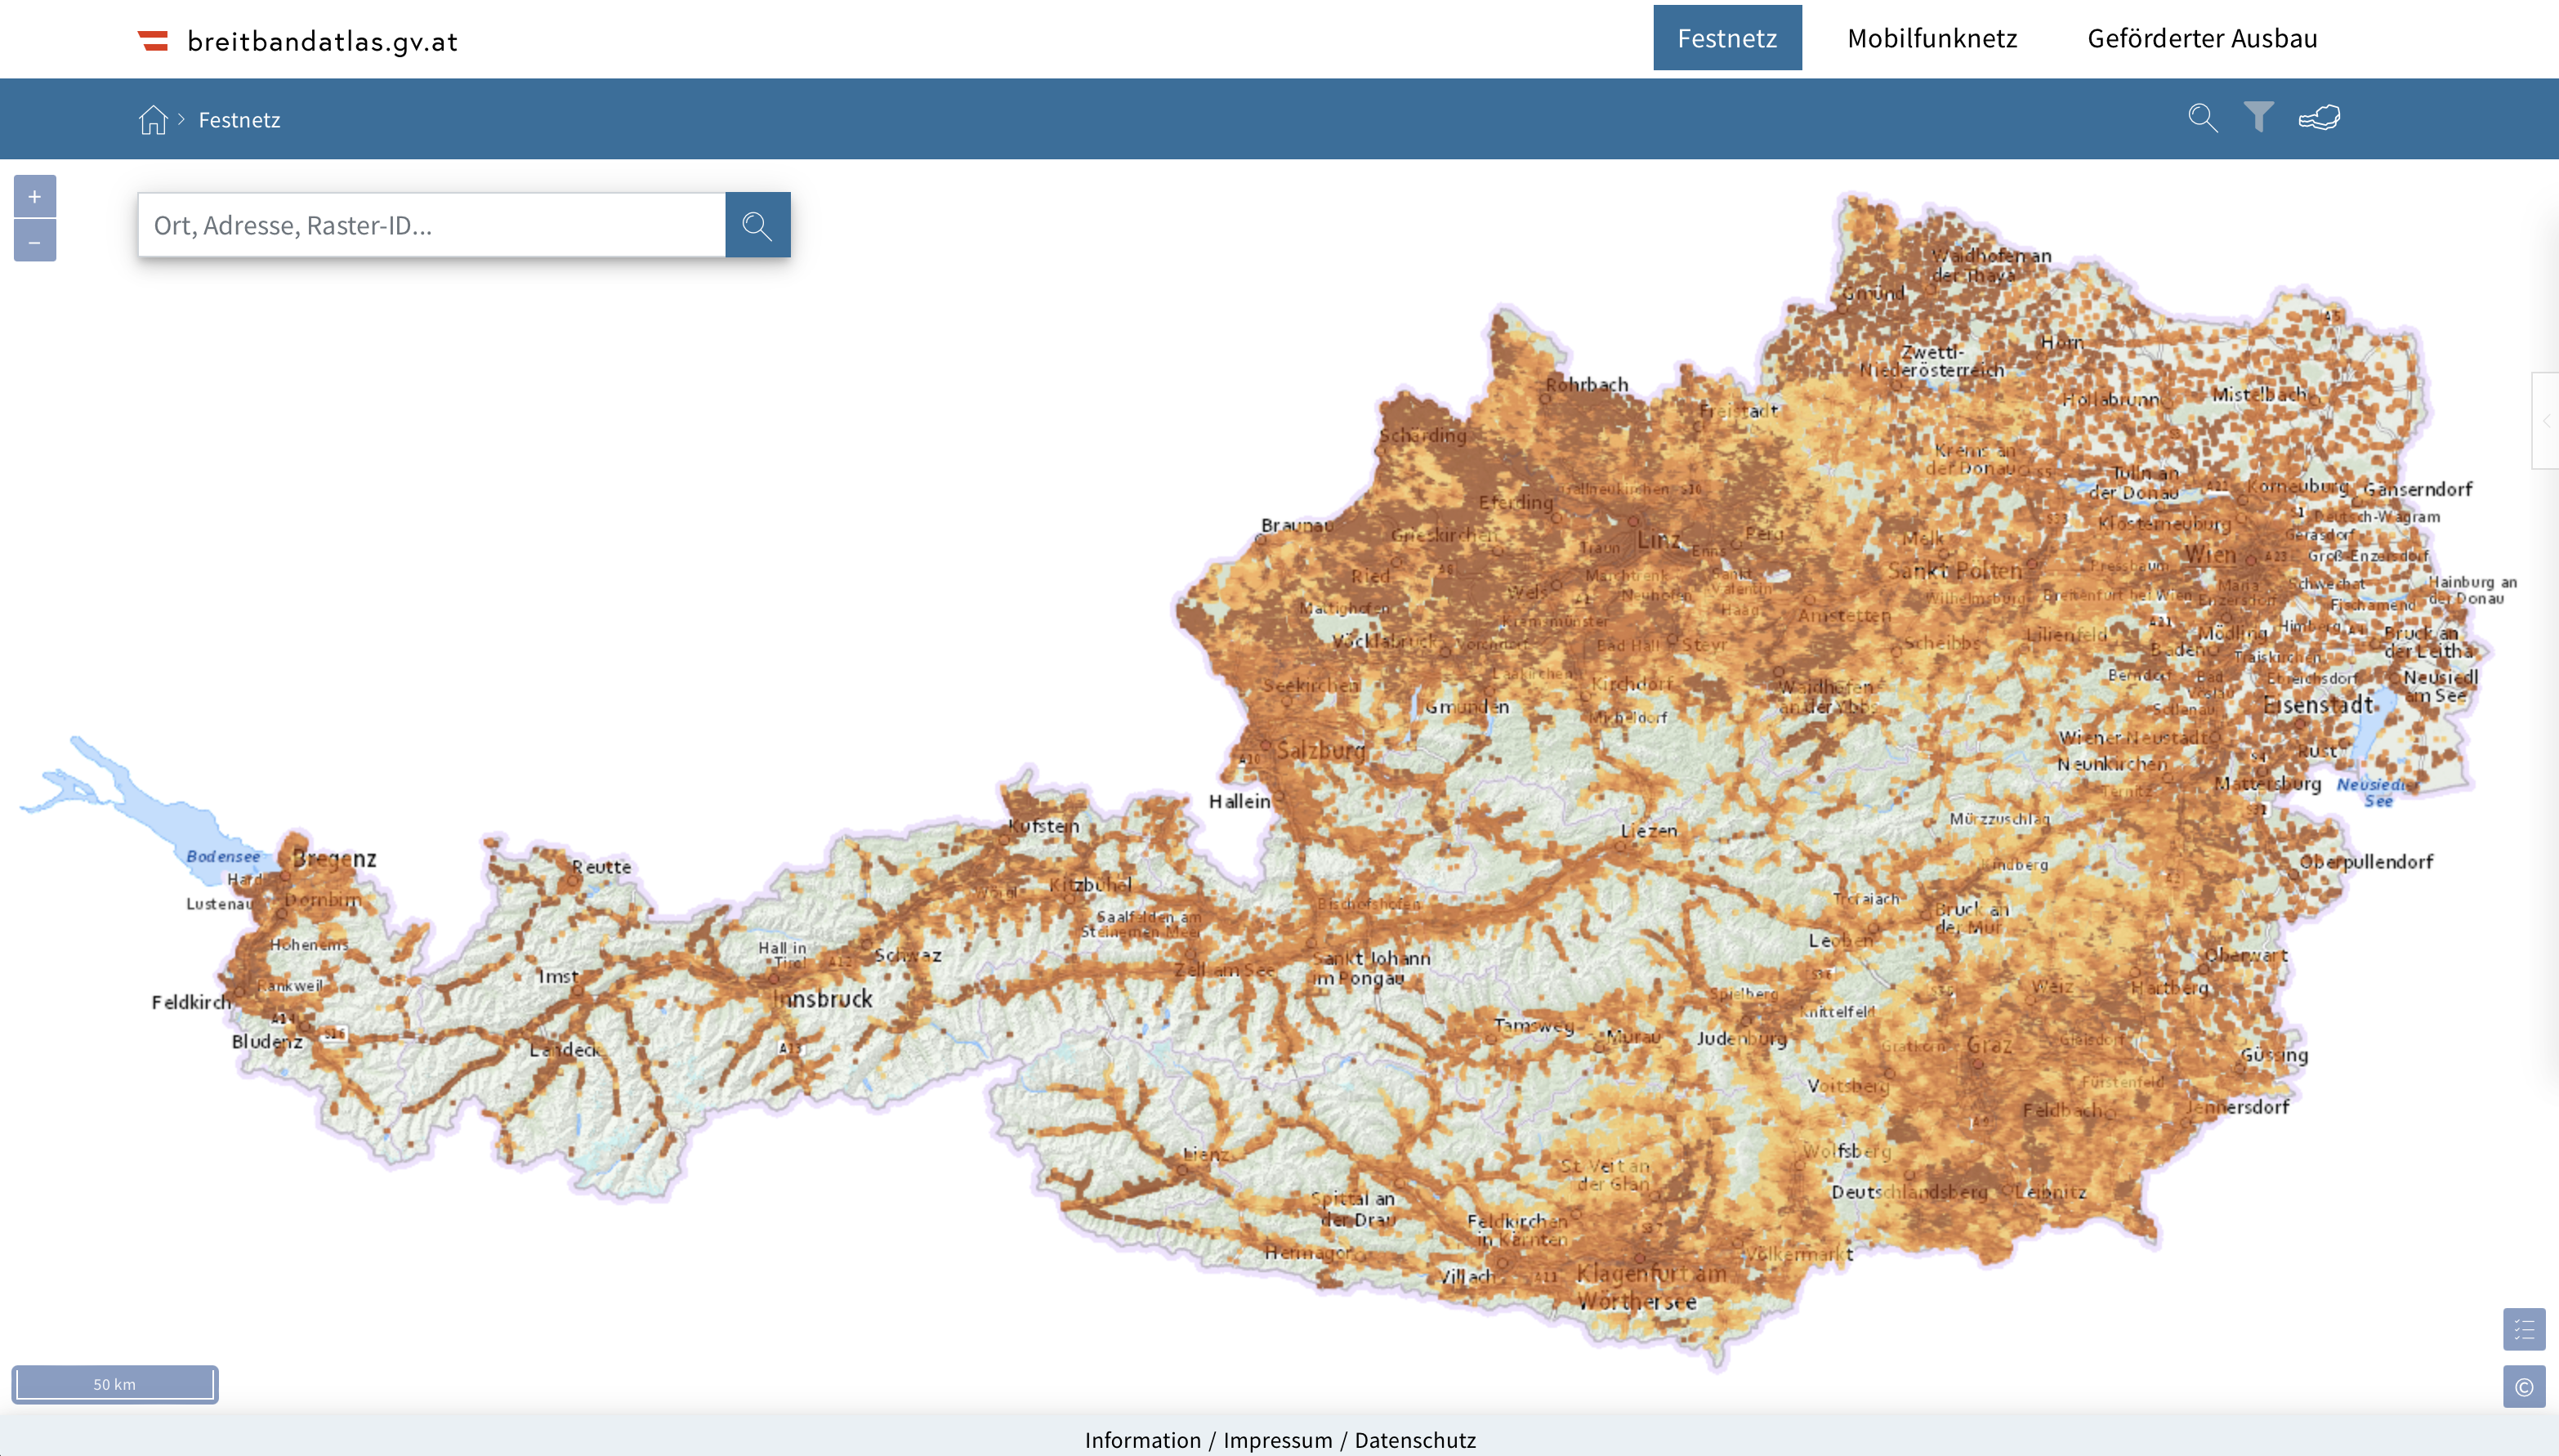Open the map legend list icon
This screenshot has width=2559, height=1456.
2523,1330
